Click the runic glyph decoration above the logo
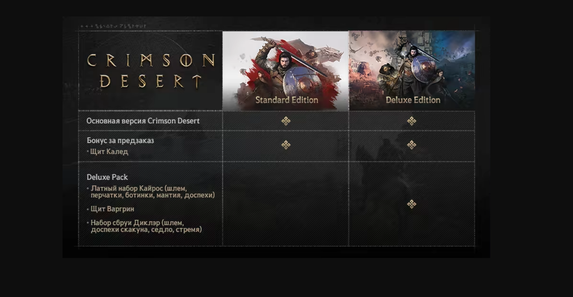This screenshot has height=297, width=573. 114,26
